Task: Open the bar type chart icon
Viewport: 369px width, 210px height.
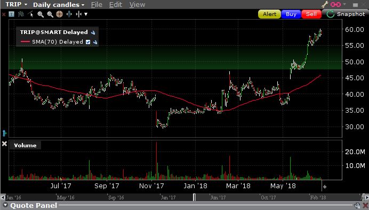Action: [x=21, y=14]
